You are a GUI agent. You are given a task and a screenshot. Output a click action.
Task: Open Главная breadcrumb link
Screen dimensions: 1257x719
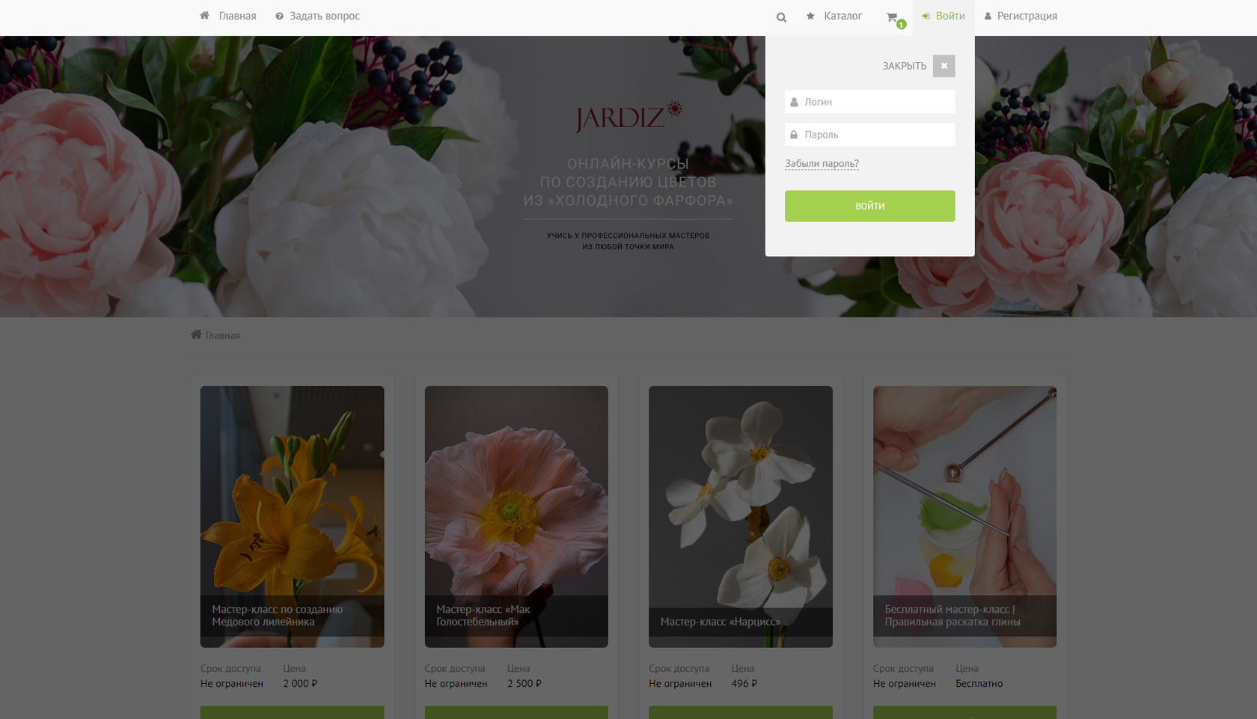click(x=222, y=335)
